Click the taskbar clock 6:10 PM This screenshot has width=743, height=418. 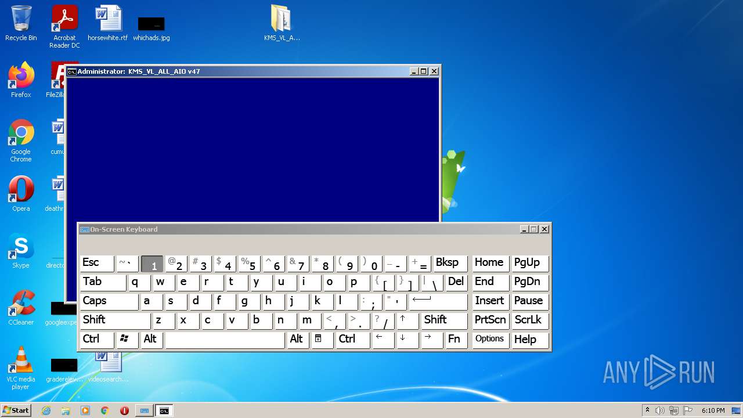[x=713, y=410]
